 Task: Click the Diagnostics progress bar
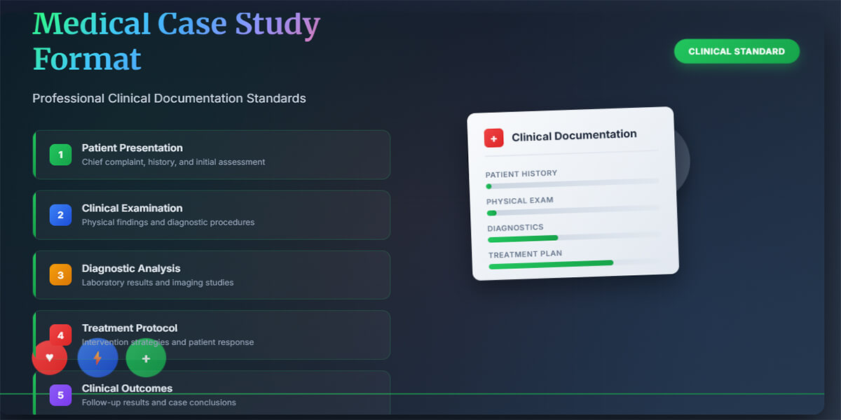point(571,238)
